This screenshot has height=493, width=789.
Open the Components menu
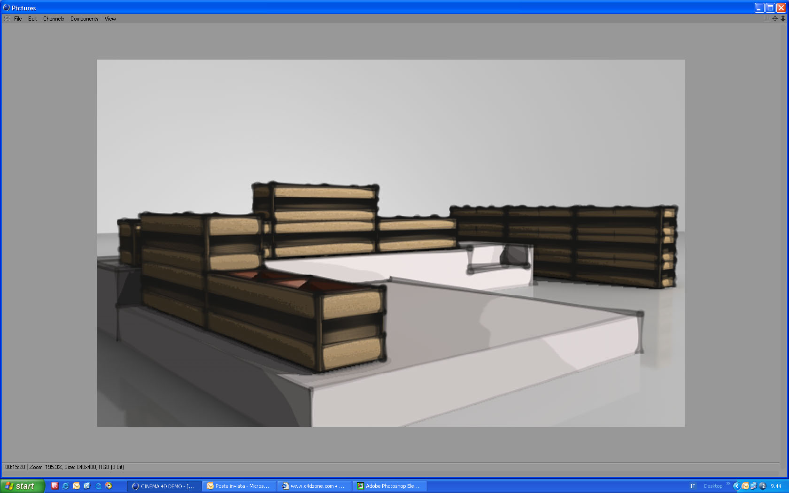pyautogui.click(x=85, y=19)
